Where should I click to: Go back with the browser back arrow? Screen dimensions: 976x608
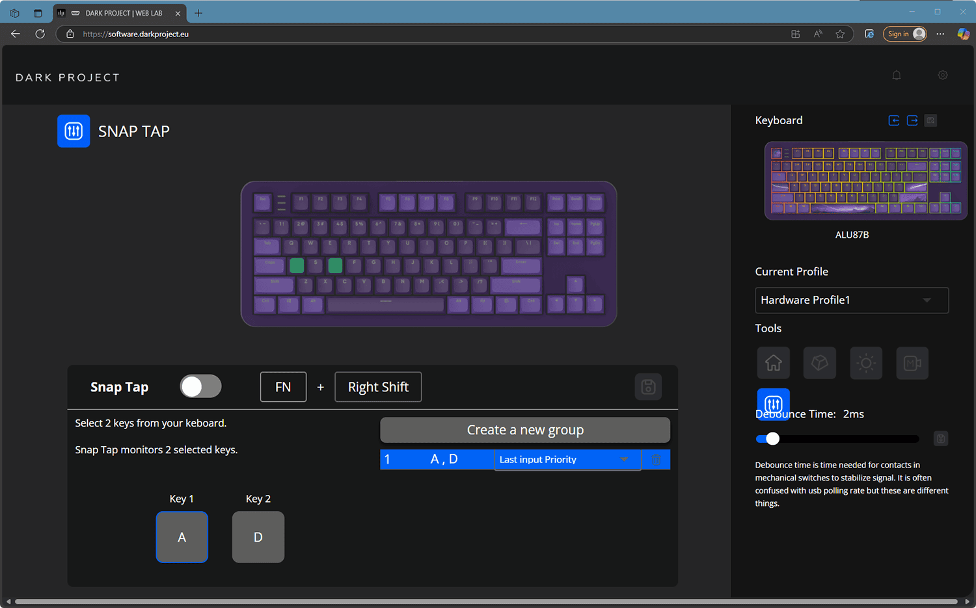(16, 34)
